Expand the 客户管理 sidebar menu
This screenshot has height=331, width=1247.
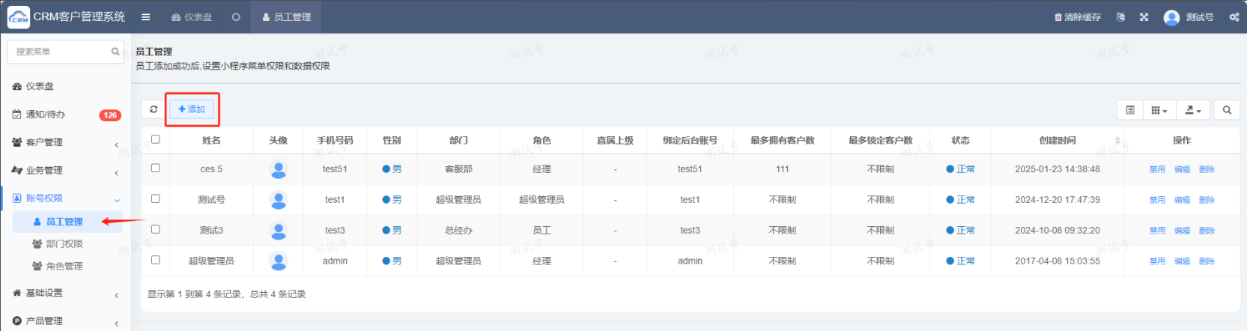pyautogui.click(x=65, y=142)
